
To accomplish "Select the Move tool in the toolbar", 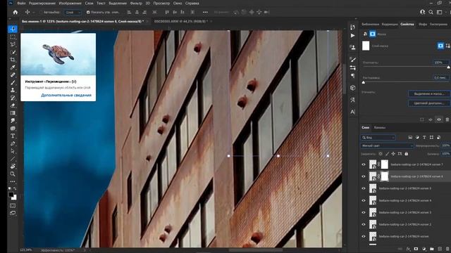I will [x=13, y=29].
